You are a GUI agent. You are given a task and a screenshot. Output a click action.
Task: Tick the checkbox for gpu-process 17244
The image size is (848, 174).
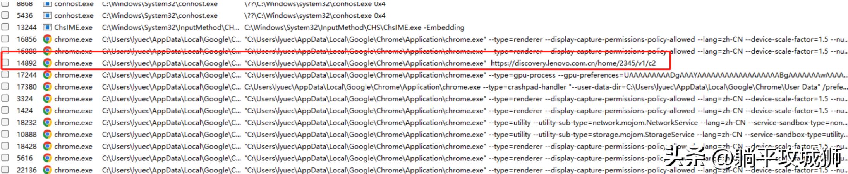(x=5, y=74)
